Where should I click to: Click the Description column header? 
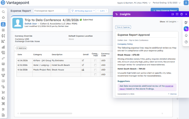click(57, 55)
